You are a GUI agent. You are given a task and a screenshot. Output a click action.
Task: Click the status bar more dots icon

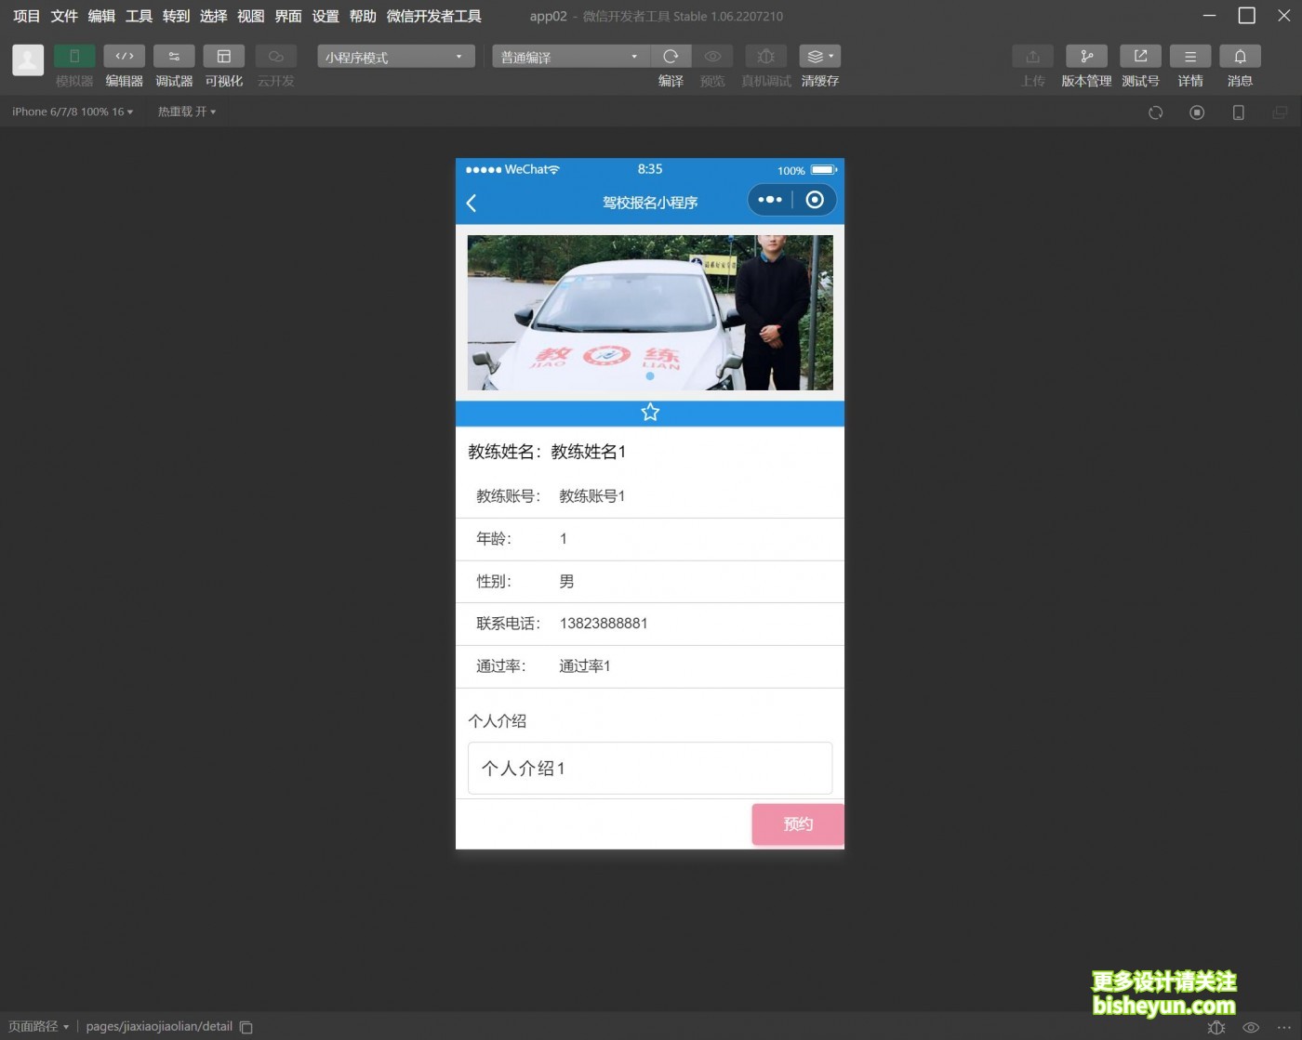[x=1284, y=1027]
